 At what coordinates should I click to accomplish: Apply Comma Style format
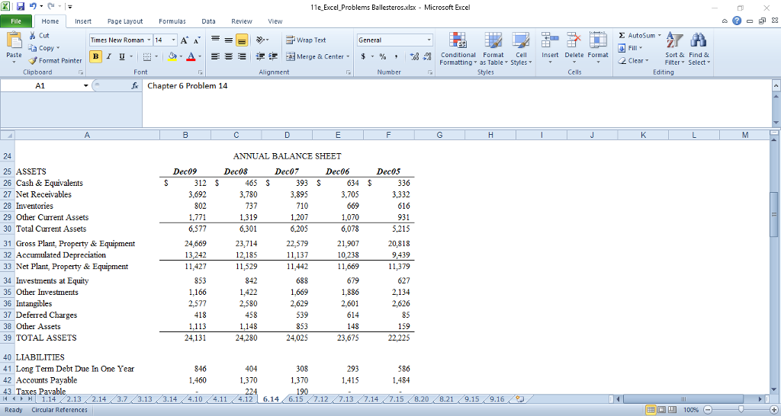(396, 56)
